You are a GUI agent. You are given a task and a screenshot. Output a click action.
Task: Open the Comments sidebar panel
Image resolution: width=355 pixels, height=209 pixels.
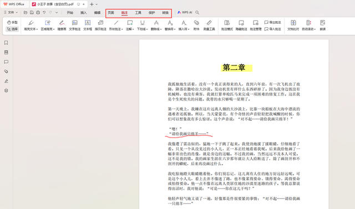point(6,62)
